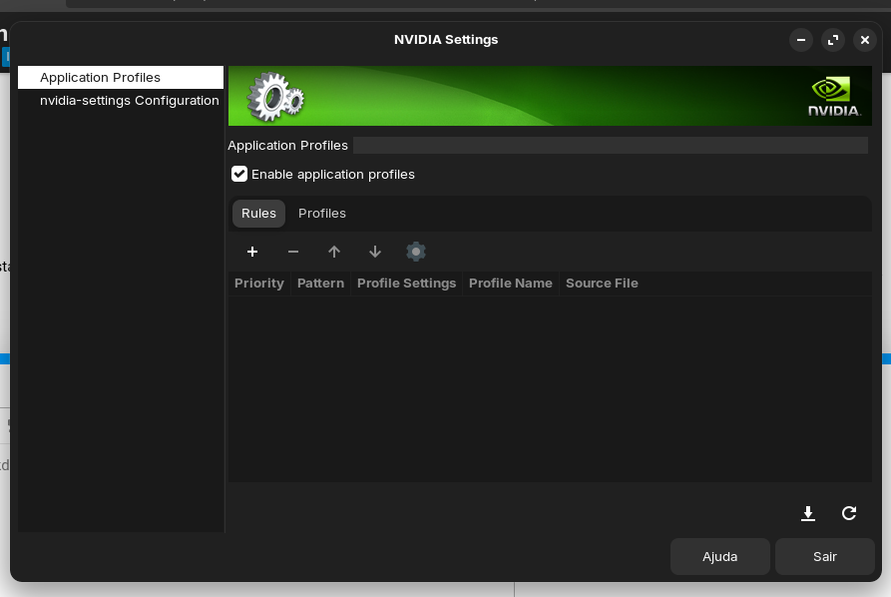This screenshot has height=597, width=891.
Task: Toggle Enable application profiles checkbox
Action: click(239, 174)
